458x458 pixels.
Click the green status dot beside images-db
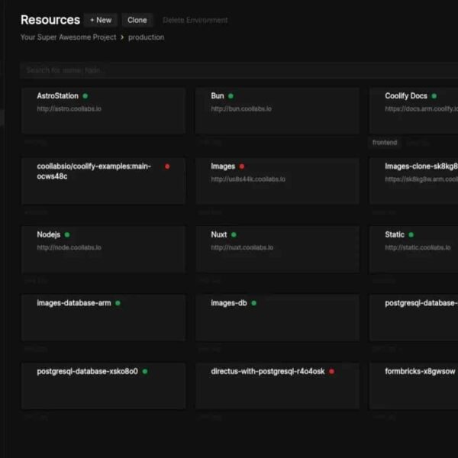click(x=254, y=303)
